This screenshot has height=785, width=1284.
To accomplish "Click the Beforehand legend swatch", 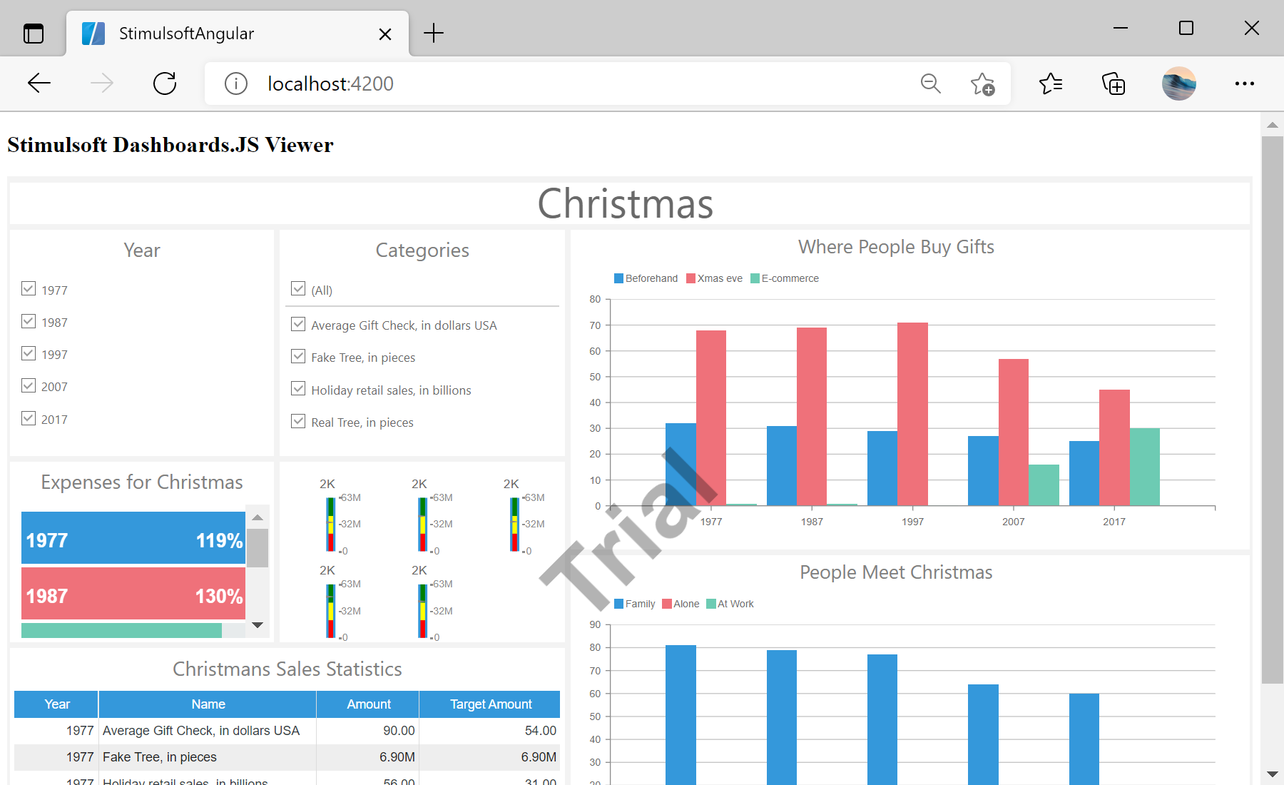I will [619, 278].
